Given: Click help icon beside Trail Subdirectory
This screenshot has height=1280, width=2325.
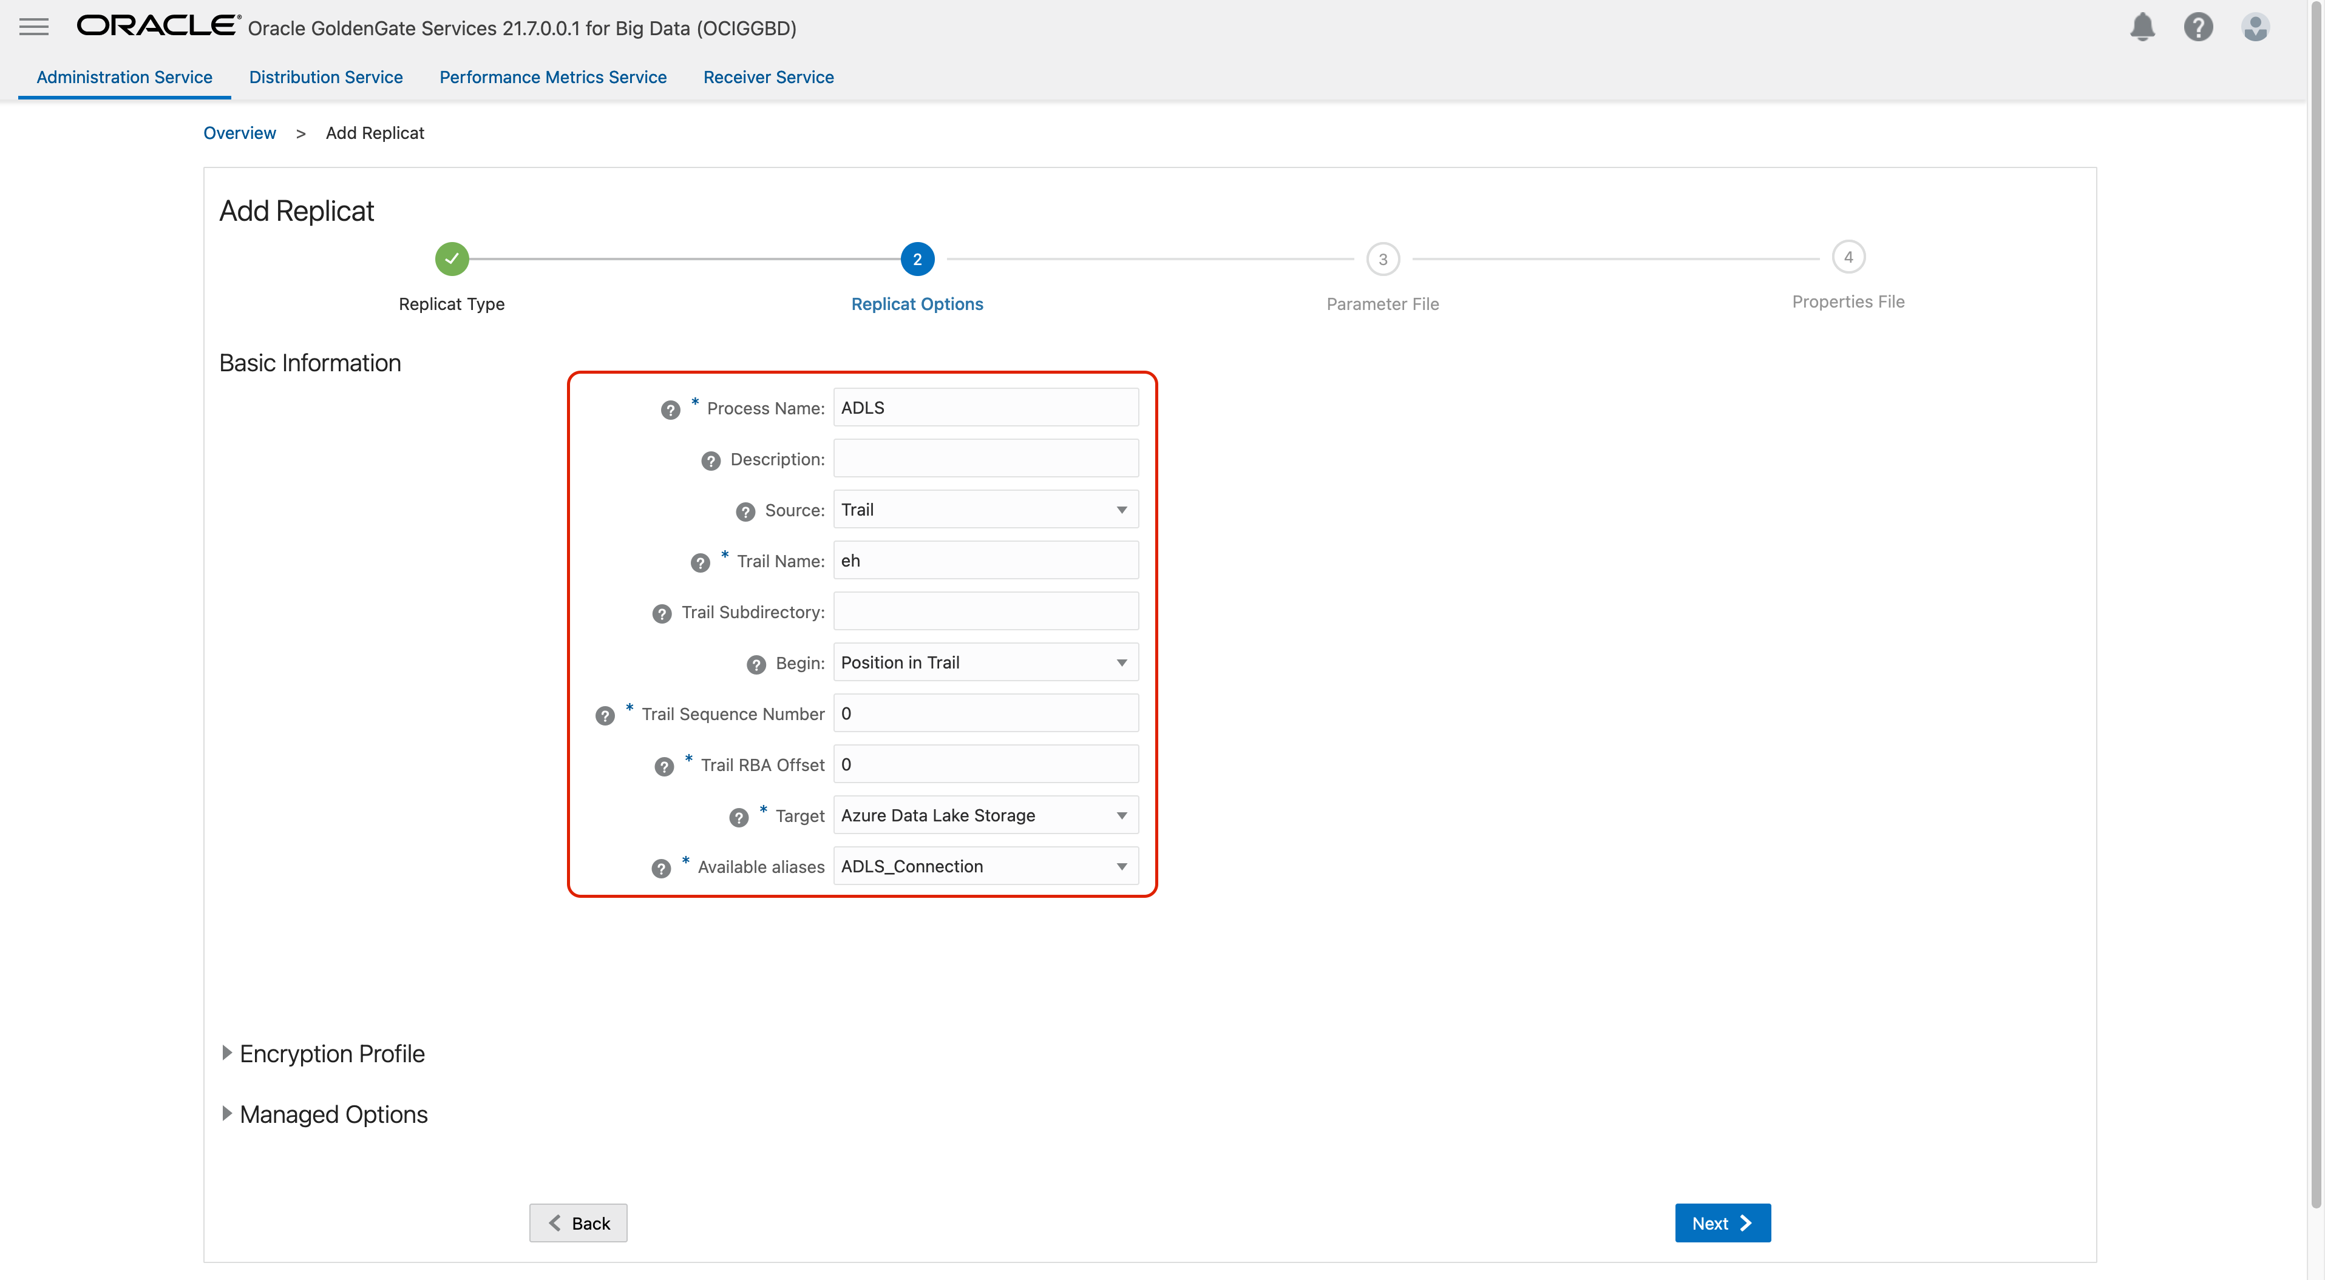Looking at the screenshot, I should 662,613.
